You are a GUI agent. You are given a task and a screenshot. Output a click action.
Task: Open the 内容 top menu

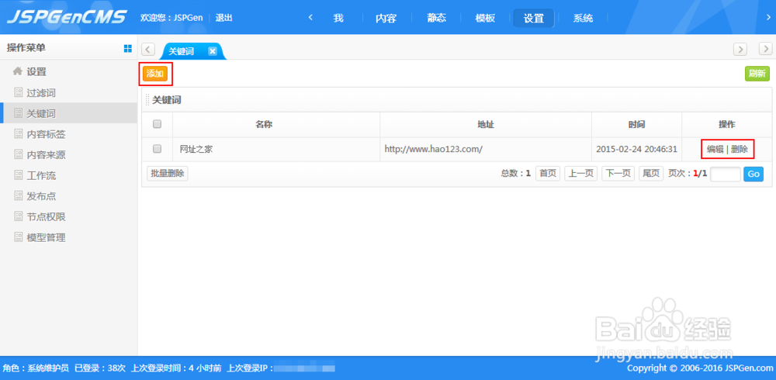tap(386, 19)
